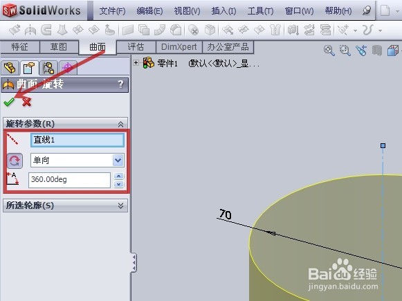Select the Untrim Surface tool

coord(259,30)
